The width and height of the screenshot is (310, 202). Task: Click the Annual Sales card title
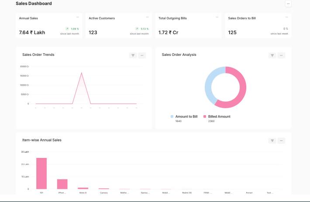pyautogui.click(x=28, y=18)
